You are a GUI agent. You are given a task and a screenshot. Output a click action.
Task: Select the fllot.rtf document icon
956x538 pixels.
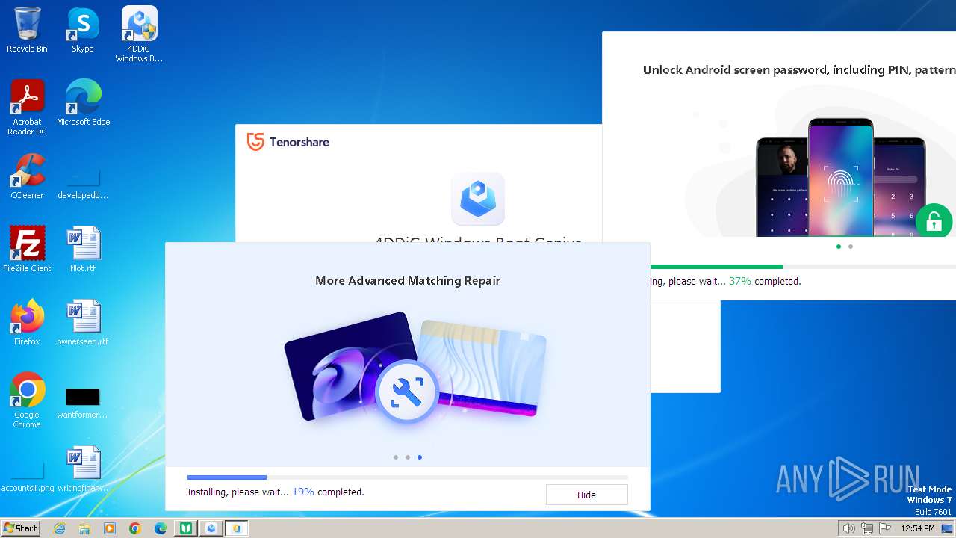pos(83,250)
